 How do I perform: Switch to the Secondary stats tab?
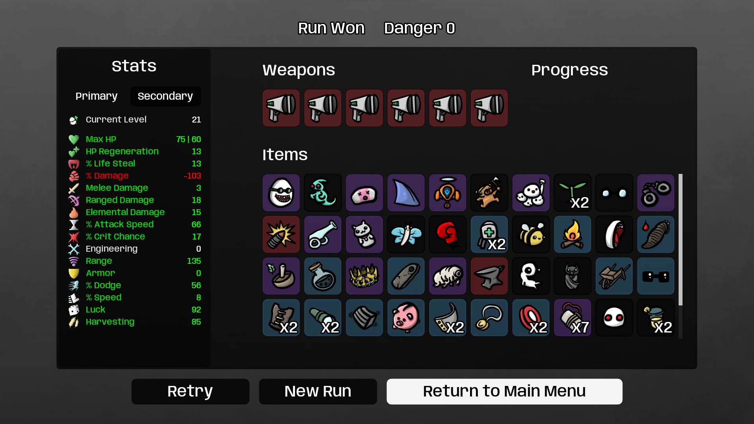[165, 96]
